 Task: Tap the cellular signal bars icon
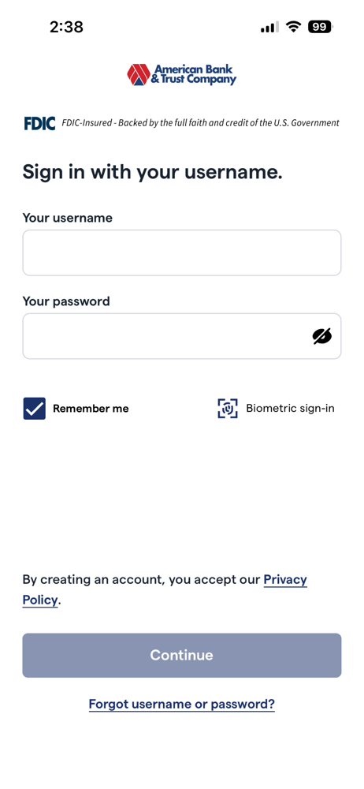coord(269,27)
